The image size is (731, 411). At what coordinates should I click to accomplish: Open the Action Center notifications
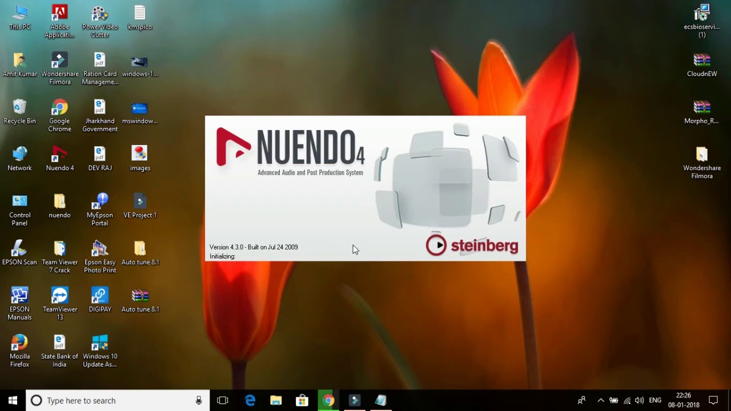pyautogui.click(x=713, y=401)
